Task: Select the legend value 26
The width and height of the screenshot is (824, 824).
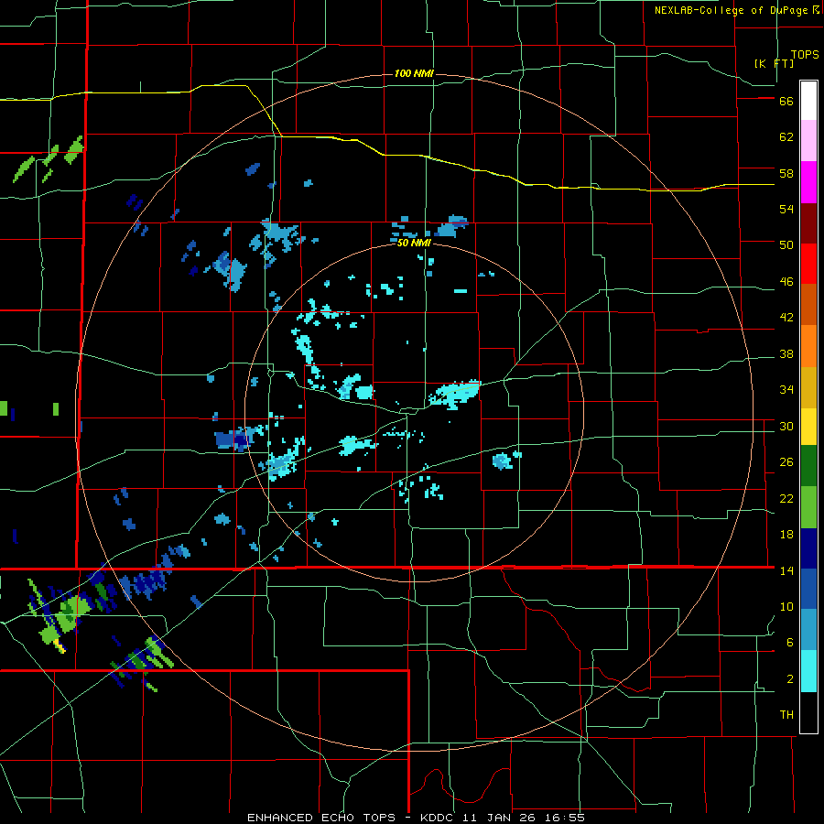Action: click(786, 462)
